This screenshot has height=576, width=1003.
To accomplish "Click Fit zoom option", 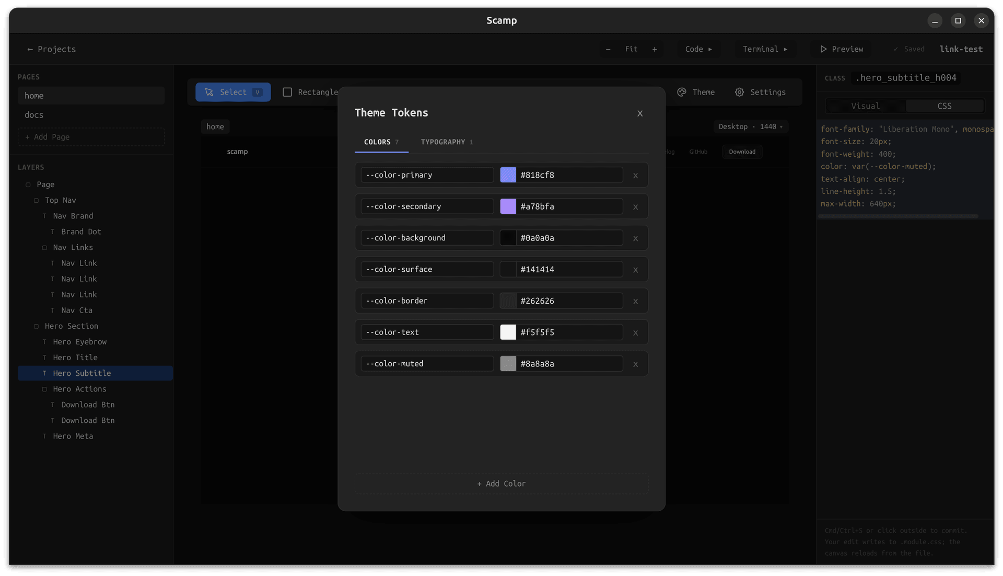I will pos(631,49).
